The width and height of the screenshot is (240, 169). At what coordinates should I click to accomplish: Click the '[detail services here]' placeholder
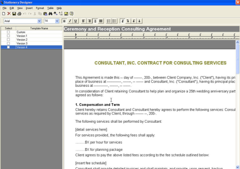91,129
